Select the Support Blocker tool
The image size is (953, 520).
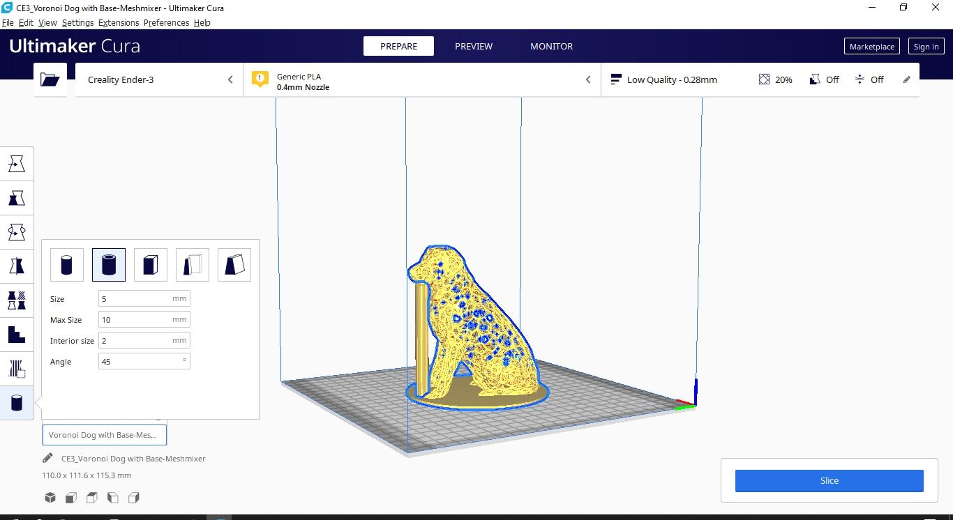[17, 369]
